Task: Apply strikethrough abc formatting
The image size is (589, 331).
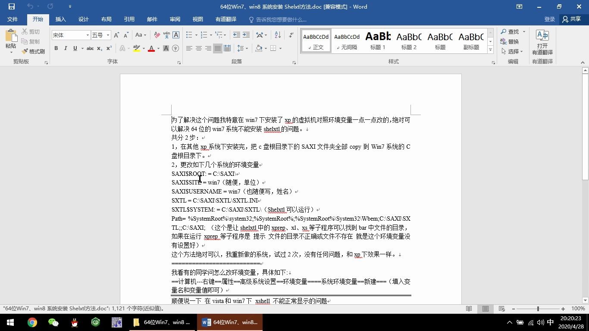Action: click(90, 48)
